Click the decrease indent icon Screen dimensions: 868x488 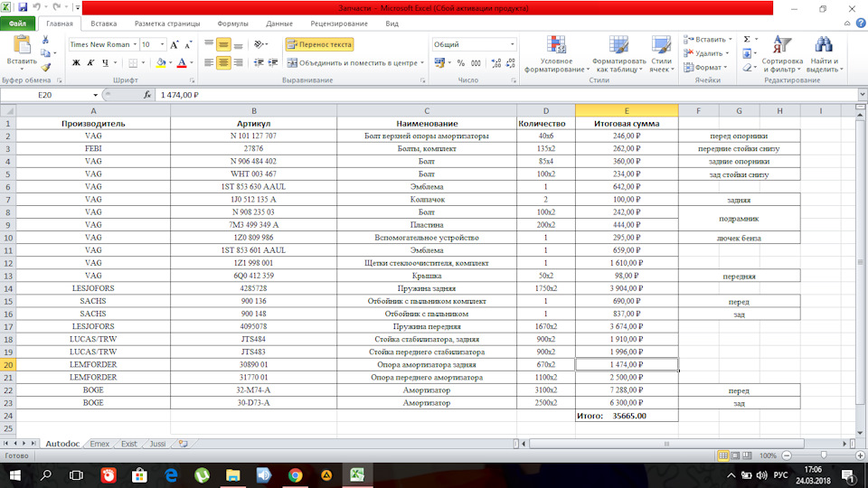click(259, 63)
